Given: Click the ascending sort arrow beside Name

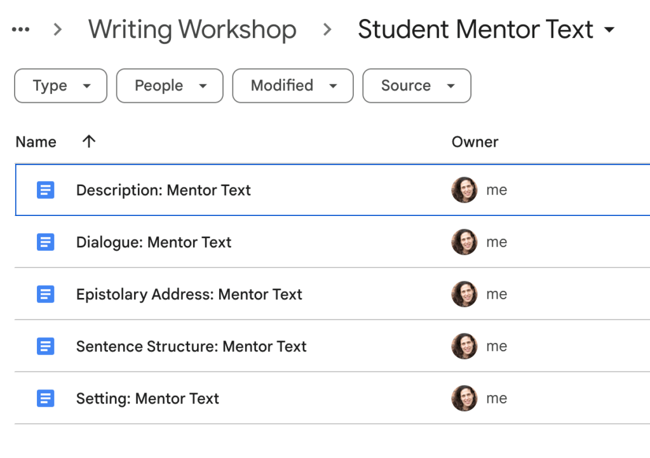Looking at the screenshot, I should (88, 142).
